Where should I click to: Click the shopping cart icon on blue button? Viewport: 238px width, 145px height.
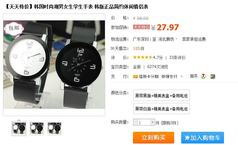tap(187, 138)
